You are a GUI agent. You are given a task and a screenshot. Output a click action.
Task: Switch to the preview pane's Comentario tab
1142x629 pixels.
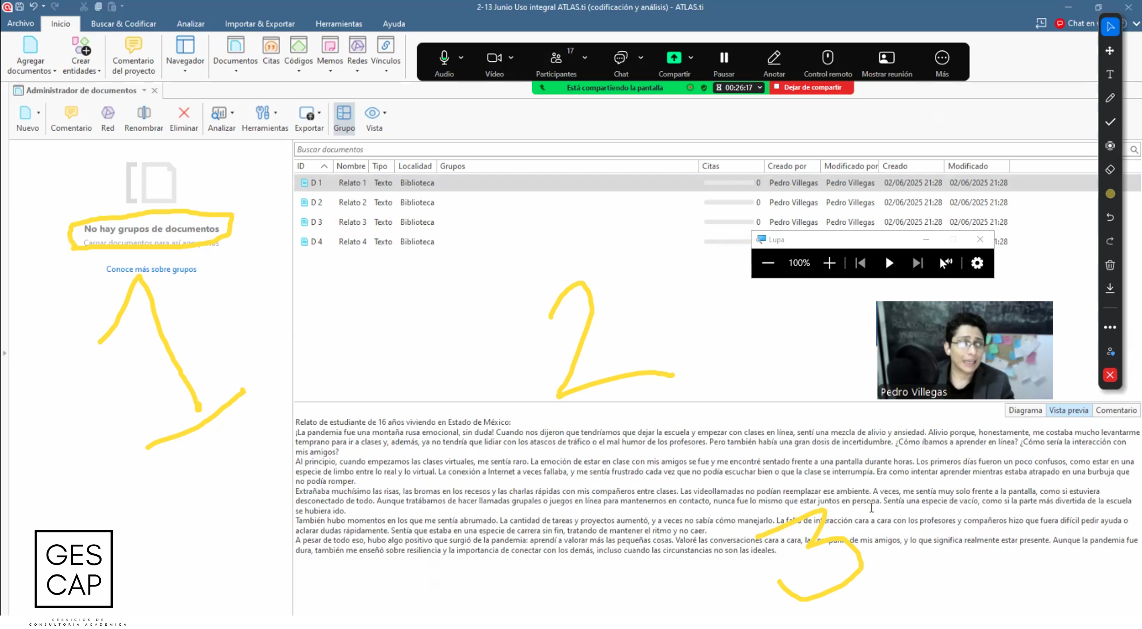tap(1116, 410)
